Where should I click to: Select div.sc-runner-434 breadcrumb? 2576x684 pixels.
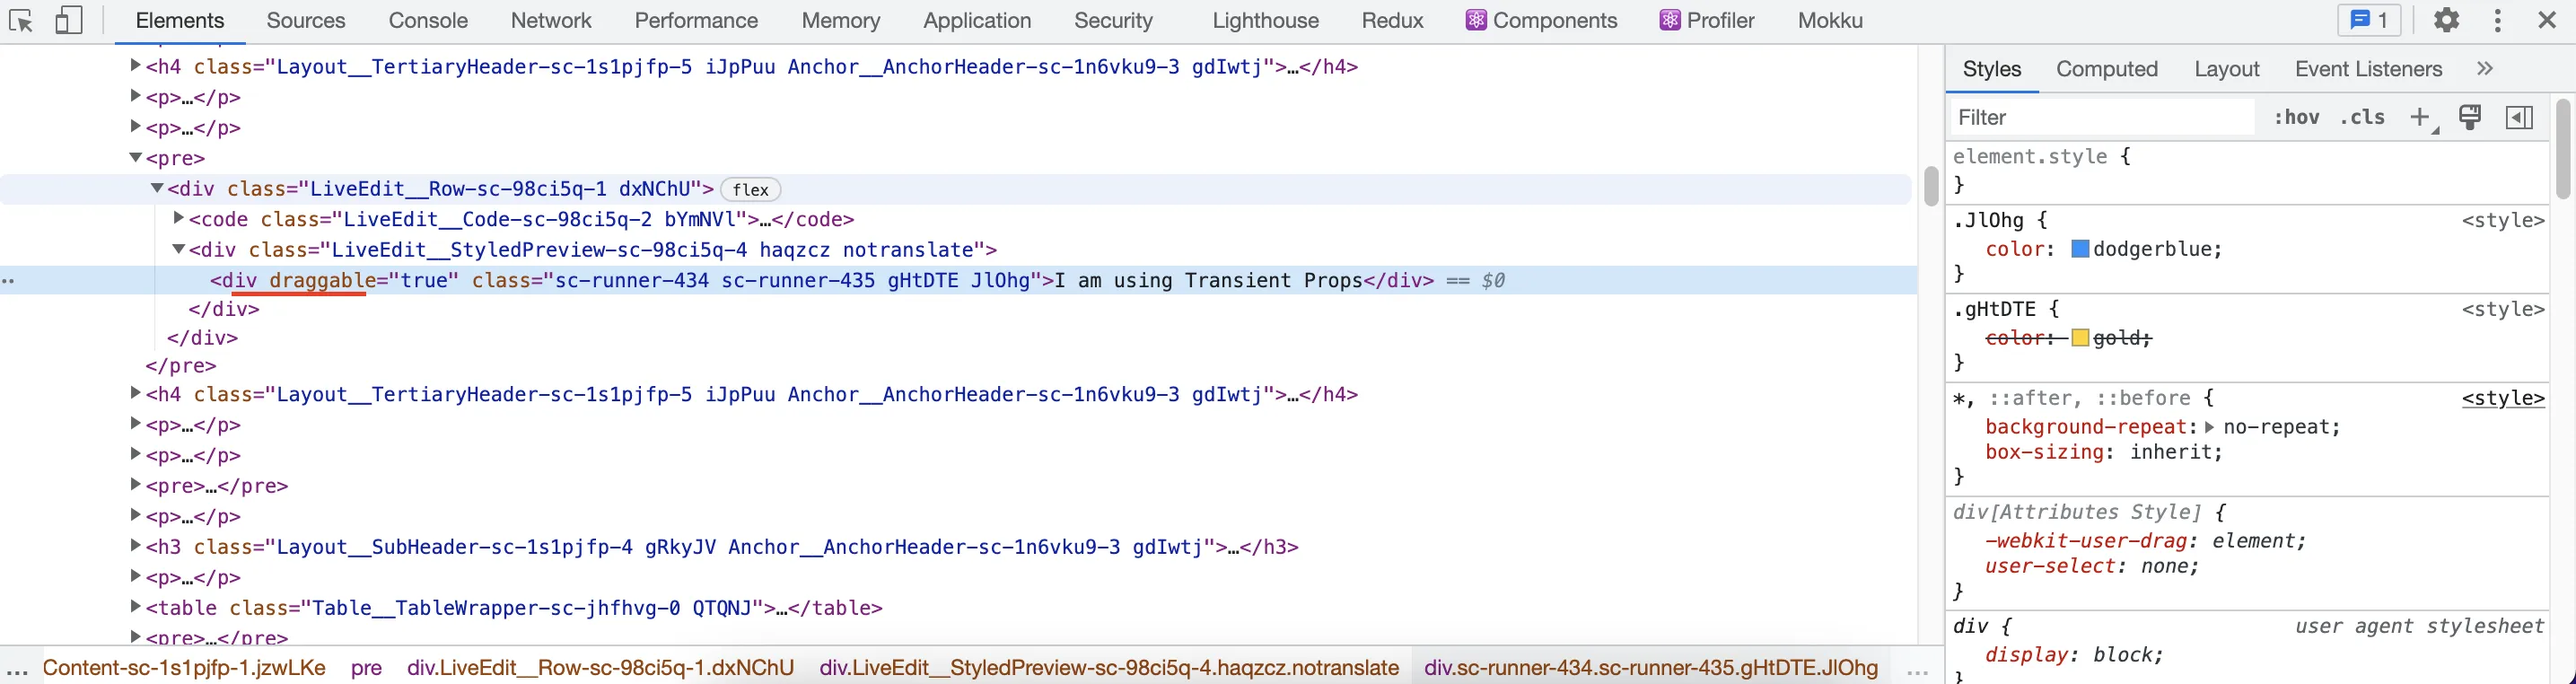pyautogui.click(x=1651, y=668)
